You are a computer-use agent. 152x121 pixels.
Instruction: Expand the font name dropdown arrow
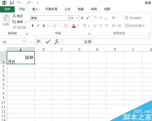pyautogui.click(x=67, y=18)
